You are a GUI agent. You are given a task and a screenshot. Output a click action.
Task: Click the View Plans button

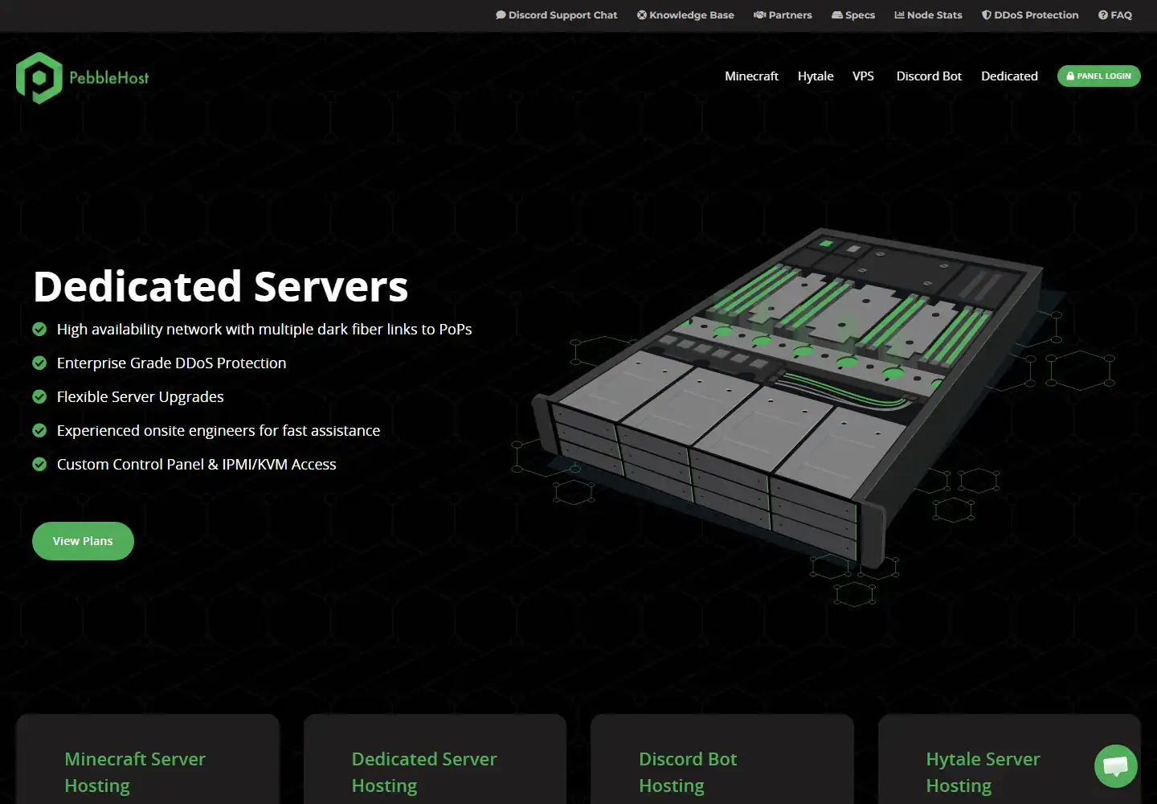pos(83,541)
